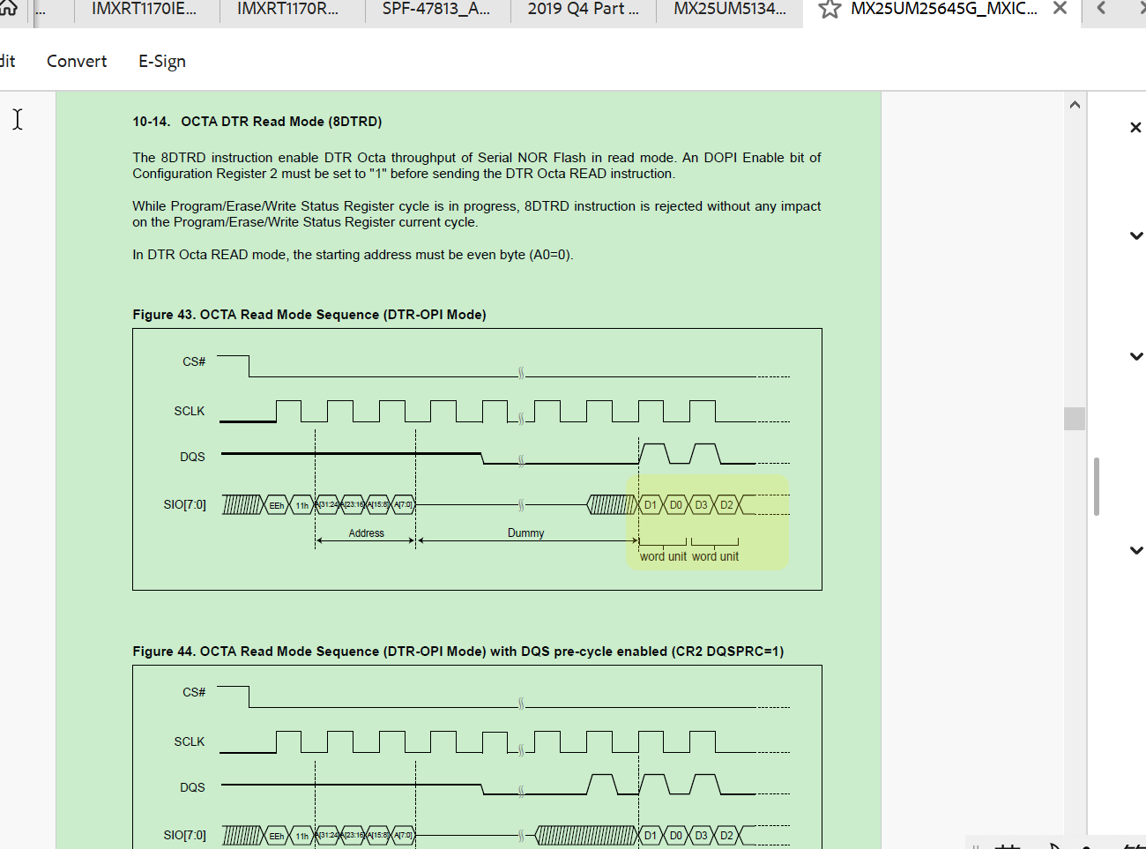Image resolution: width=1146 pixels, height=849 pixels.
Task: Switch to the 2019 Q4 Part tab
Action: pyautogui.click(x=582, y=10)
